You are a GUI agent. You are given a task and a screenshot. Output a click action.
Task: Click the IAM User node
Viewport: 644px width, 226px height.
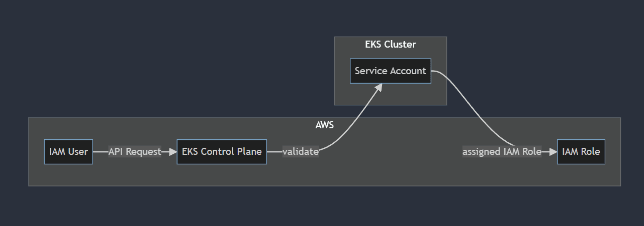pos(68,151)
